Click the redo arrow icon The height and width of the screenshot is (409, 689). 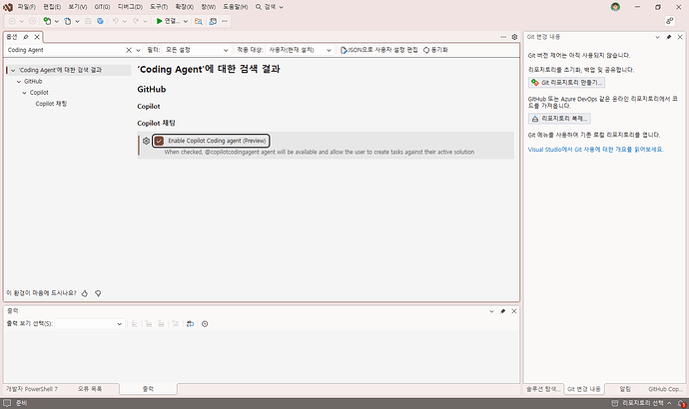[x=136, y=21]
